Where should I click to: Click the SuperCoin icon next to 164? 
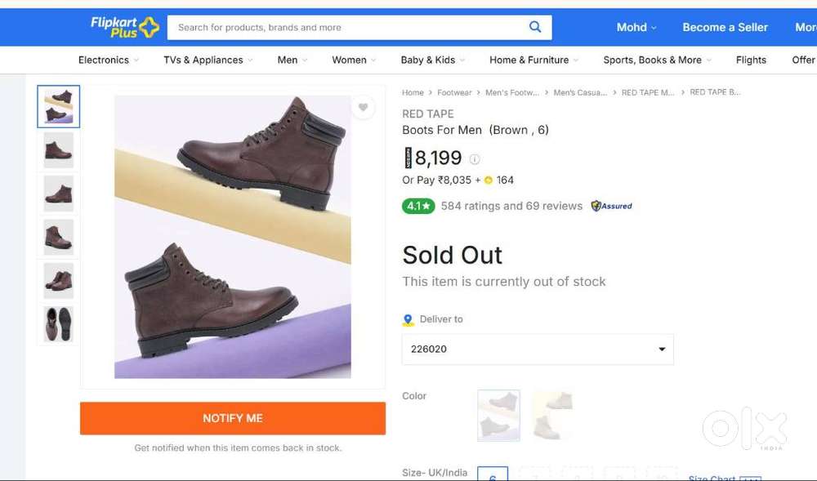tap(489, 180)
